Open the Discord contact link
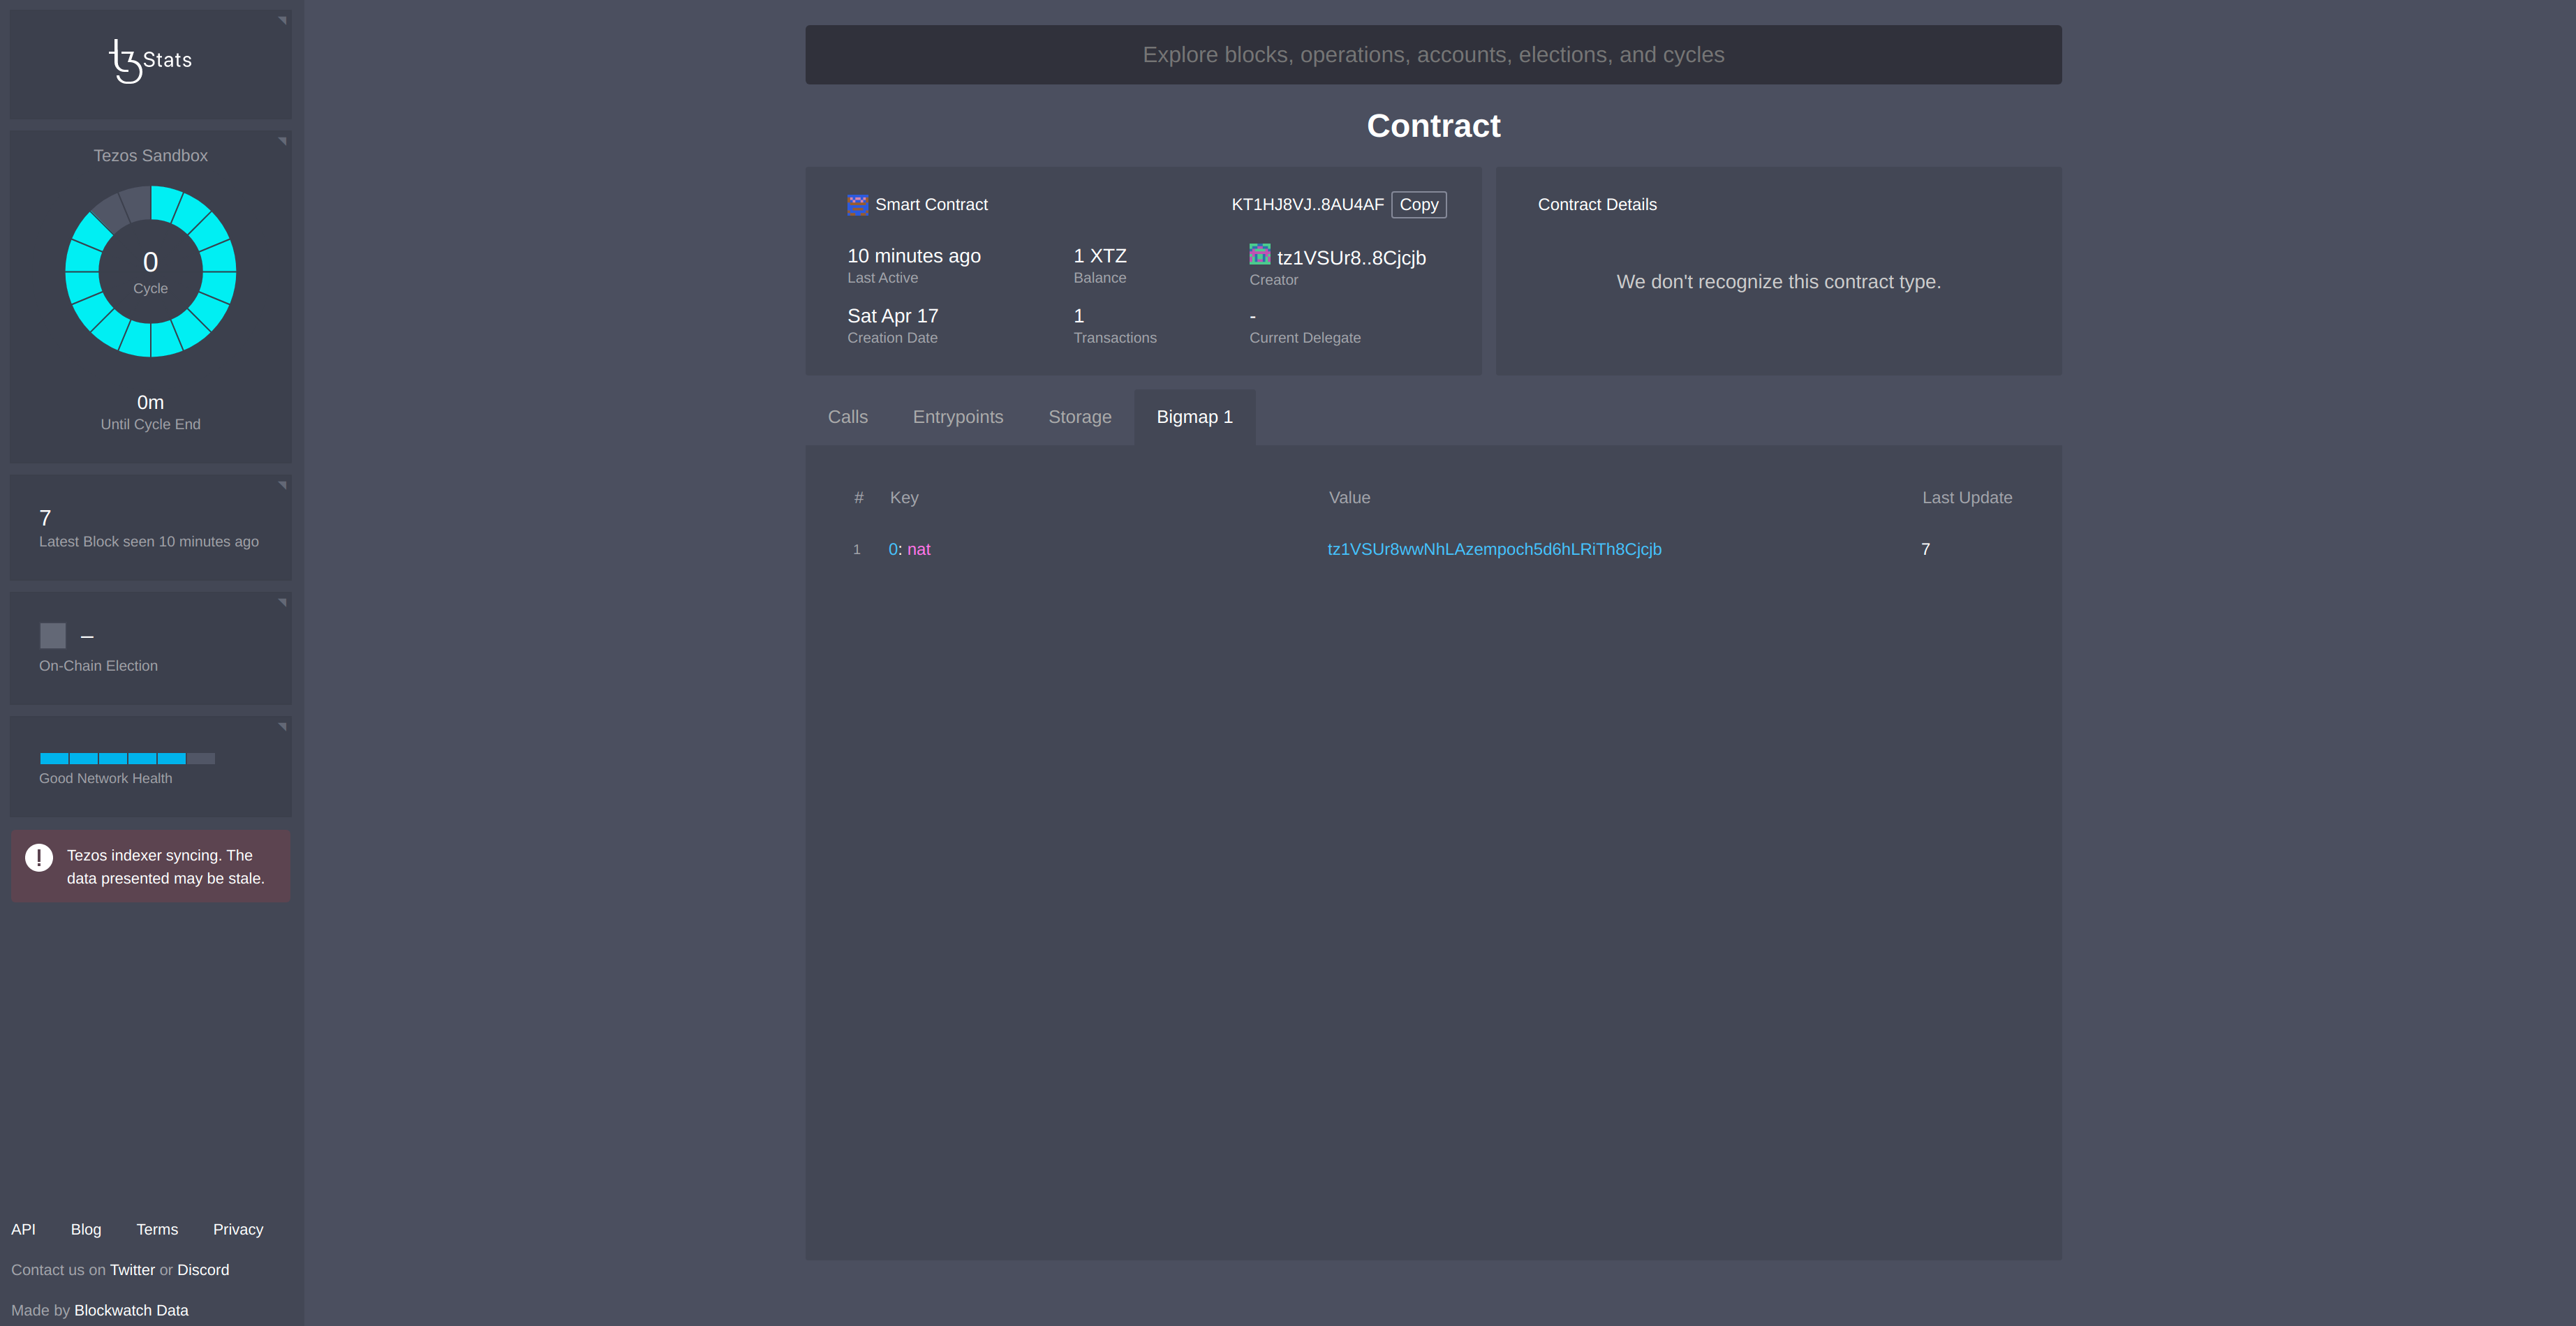The image size is (2576, 1326). [203, 1270]
